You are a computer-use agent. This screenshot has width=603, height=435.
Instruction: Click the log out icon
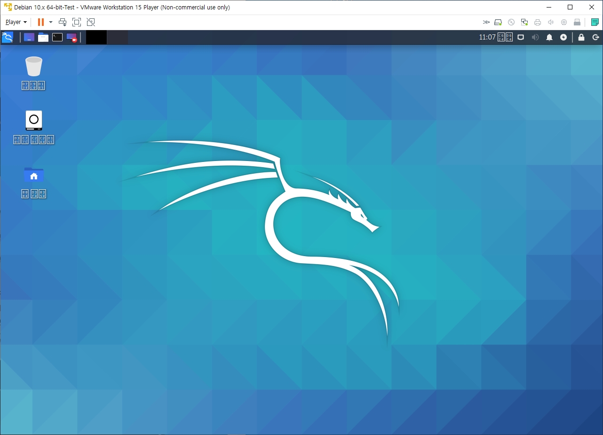[x=595, y=37]
